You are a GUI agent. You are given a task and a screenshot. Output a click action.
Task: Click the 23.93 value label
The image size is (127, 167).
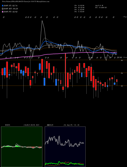[119, 57]
